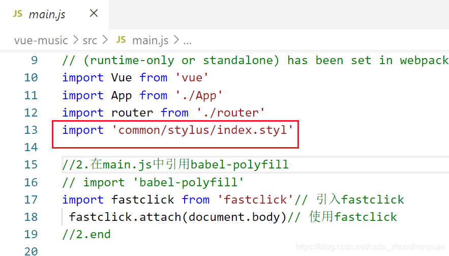
Task: Open src breadcrumb folder
Action: pos(90,40)
